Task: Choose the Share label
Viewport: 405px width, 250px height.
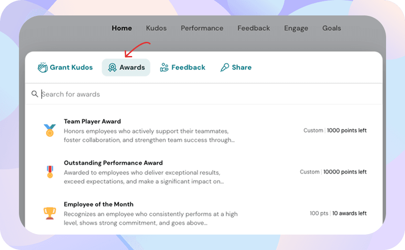Action: [x=242, y=67]
